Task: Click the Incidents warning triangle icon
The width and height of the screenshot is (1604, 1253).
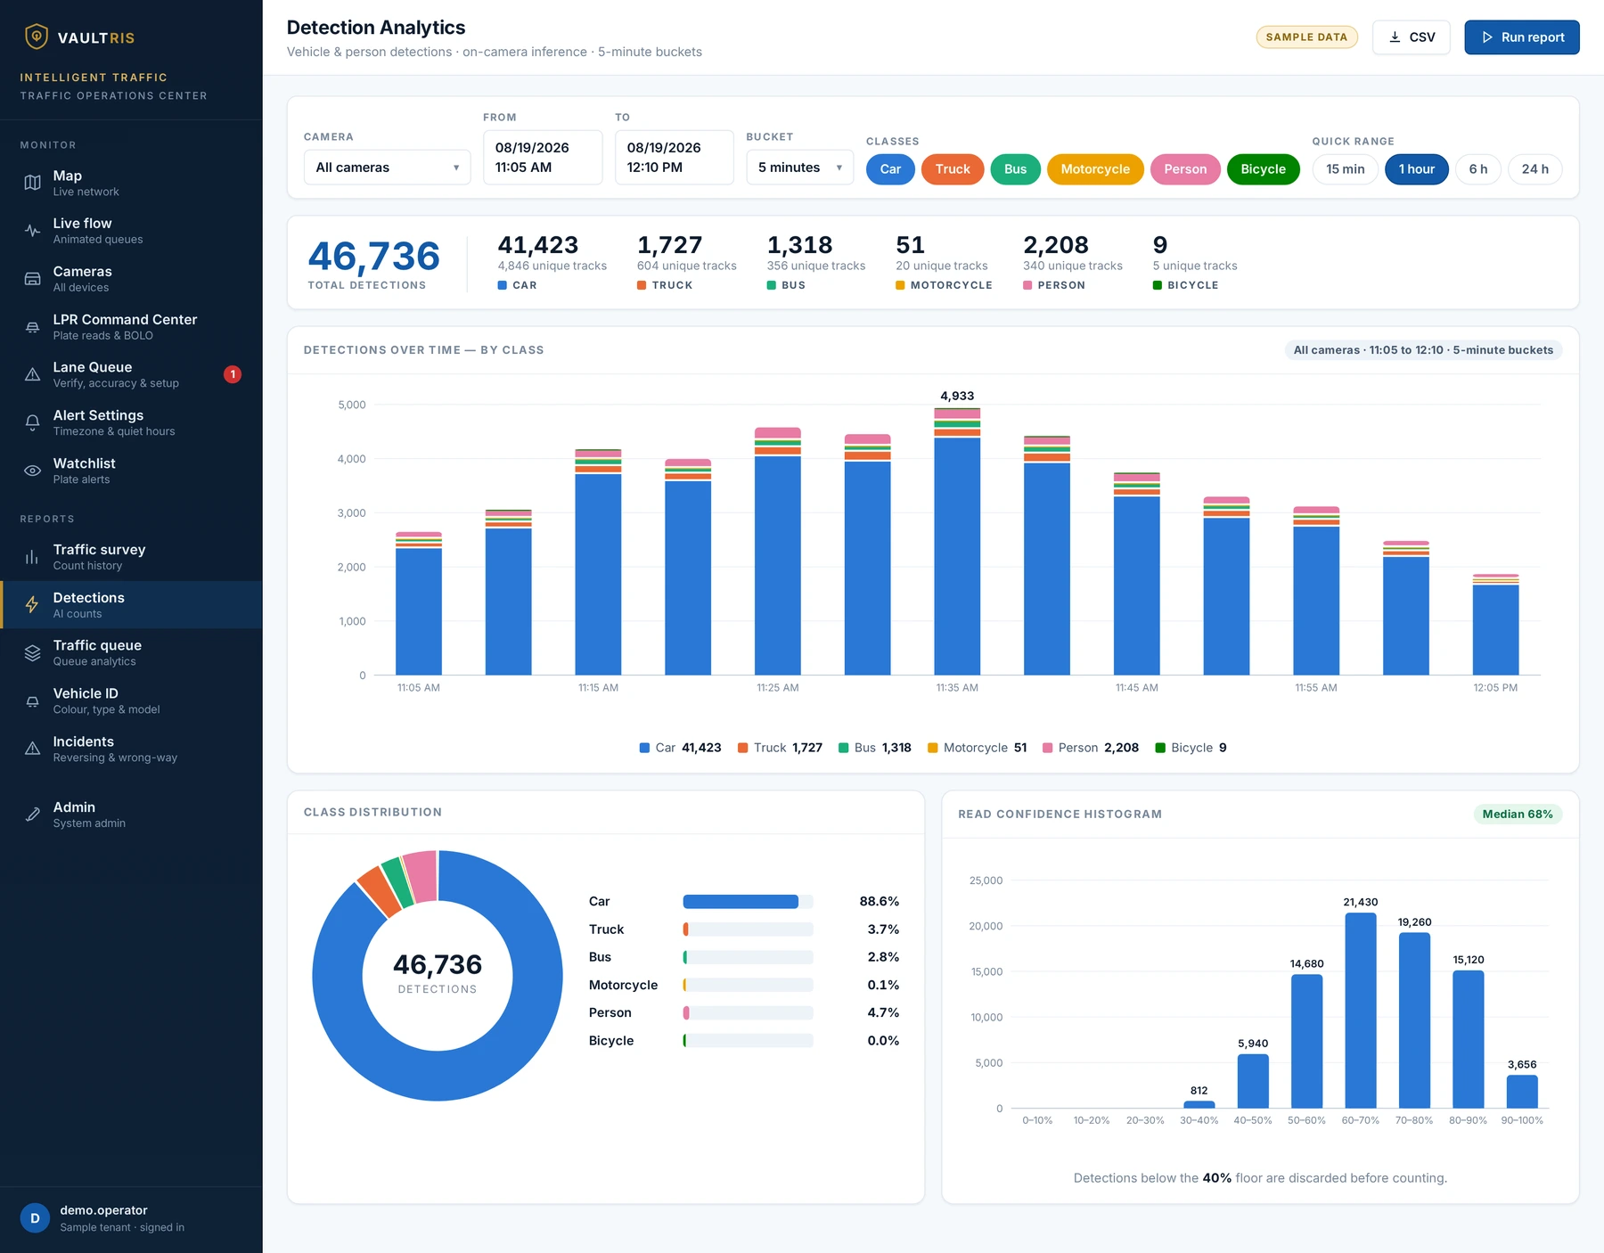Action: pyautogui.click(x=32, y=749)
